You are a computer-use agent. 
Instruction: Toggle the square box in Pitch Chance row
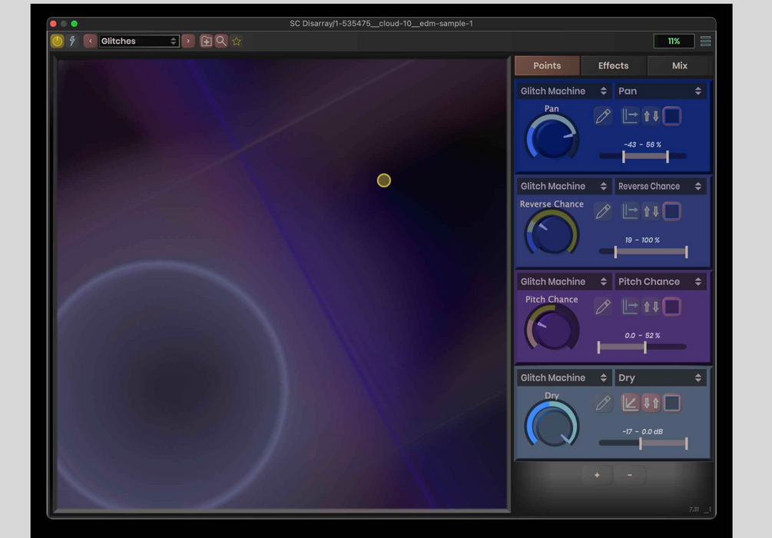(672, 307)
